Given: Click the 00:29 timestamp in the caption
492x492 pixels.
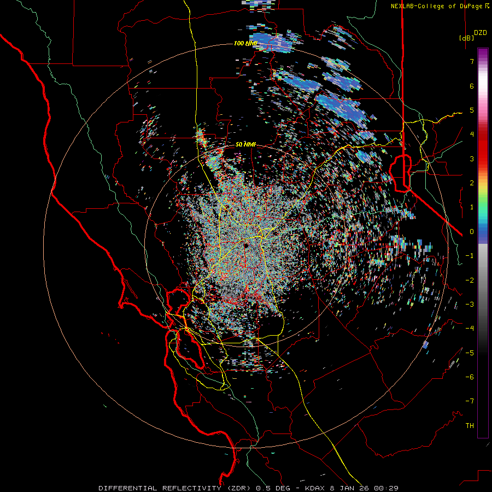Looking at the screenshot, I should click(x=388, y=488).
